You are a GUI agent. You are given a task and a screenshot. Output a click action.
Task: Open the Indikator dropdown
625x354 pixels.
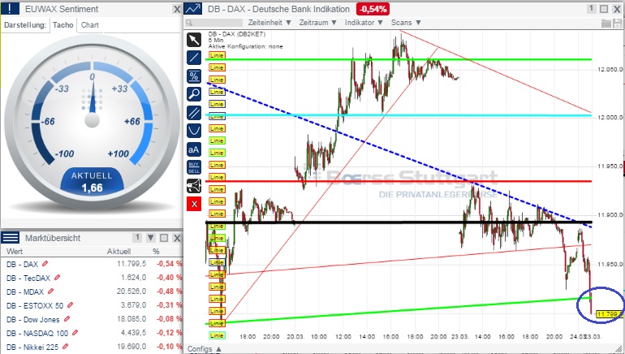tap(364, 23)
